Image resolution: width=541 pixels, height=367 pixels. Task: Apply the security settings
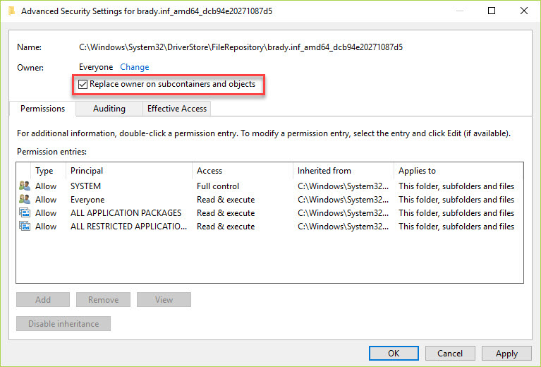pyautogui.click(x=506, y=354)
